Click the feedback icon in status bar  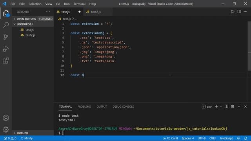click(238, 138)
